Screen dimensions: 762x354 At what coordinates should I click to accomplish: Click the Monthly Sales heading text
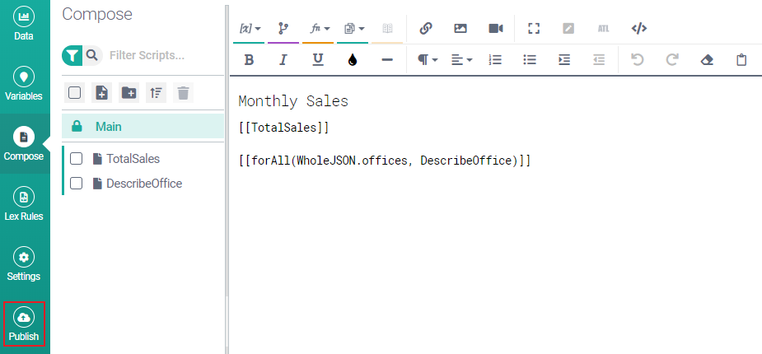pos(293,101)
